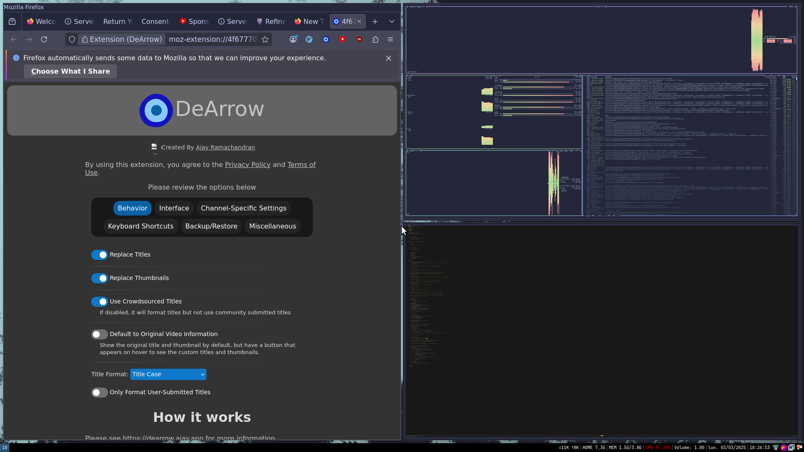
Task: Open the Firefox hamburger application menu
Action: click(x=390, y=39)
